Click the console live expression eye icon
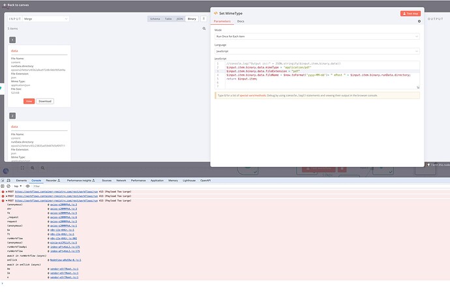The width and height of the screenshot is (450, 294). pyautogui.click(x=27, y=186)
